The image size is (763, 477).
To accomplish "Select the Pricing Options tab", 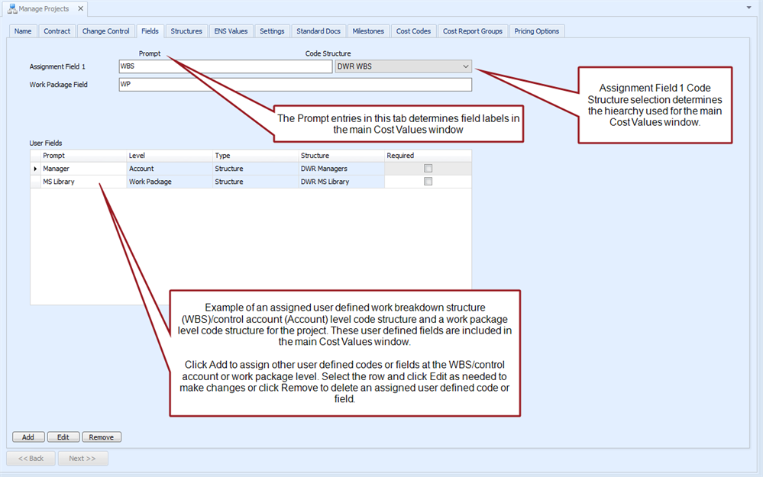I will [x=536, y=31].
